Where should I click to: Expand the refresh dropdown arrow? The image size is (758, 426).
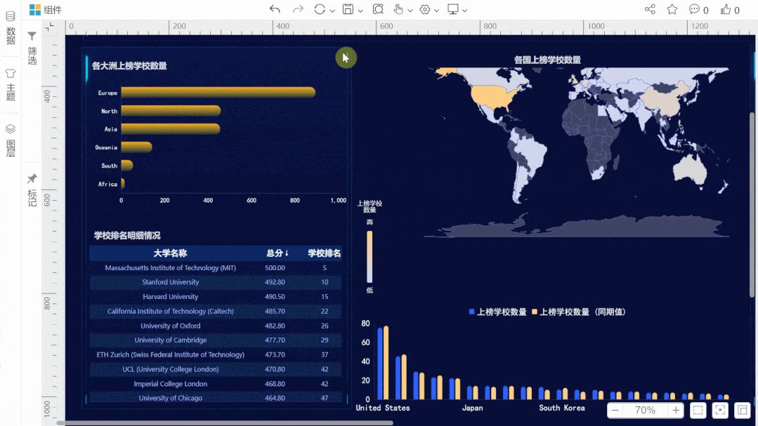[x=332, y=11]
